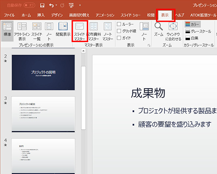Screen dimensions: 217x174
Task: Click the first bullet starting プロジェクトが提供する
Action: tap(178, 111)
